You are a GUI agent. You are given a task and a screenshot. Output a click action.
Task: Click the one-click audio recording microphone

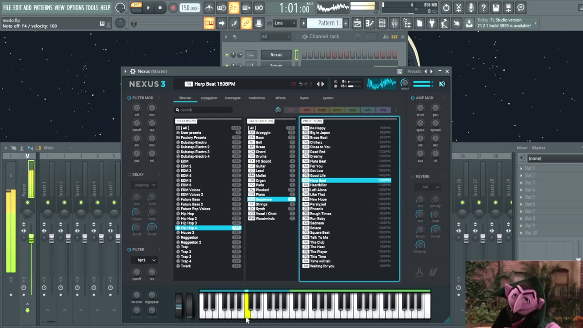470,8
